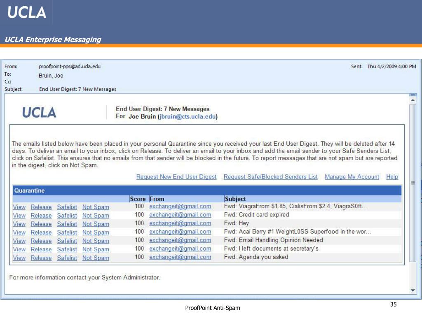This screenshot has height=316, width=422.
Task: Safelist sender of Credit card expired message
Action: (67, 216)
